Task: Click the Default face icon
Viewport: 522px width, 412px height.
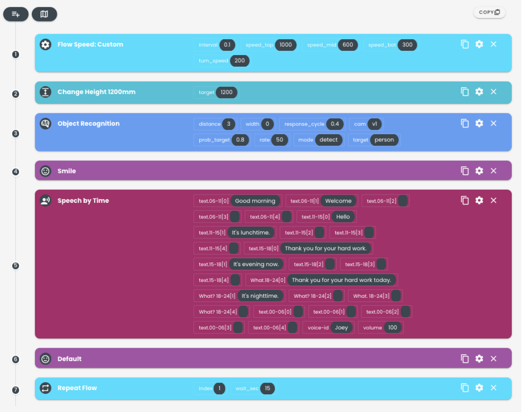Action: click(46, 359)
